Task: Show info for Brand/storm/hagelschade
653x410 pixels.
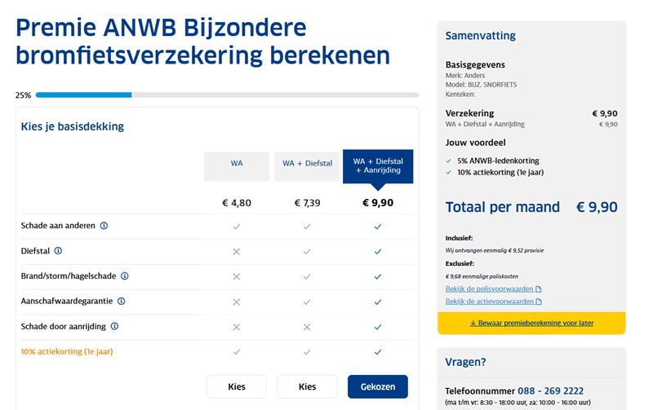Action: [x=125, y=276]
